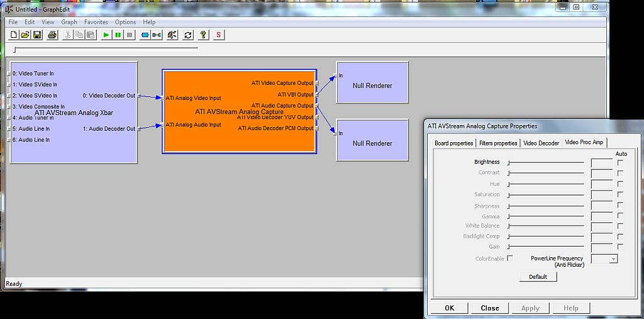Select the ATI AVStream Analog Xbar filter

74,112
